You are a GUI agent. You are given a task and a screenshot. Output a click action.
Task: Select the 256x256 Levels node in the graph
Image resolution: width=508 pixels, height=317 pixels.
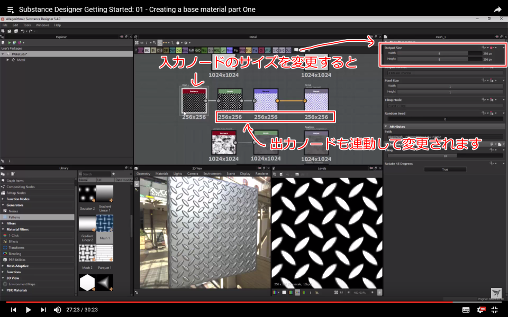[x=230, y=100]
